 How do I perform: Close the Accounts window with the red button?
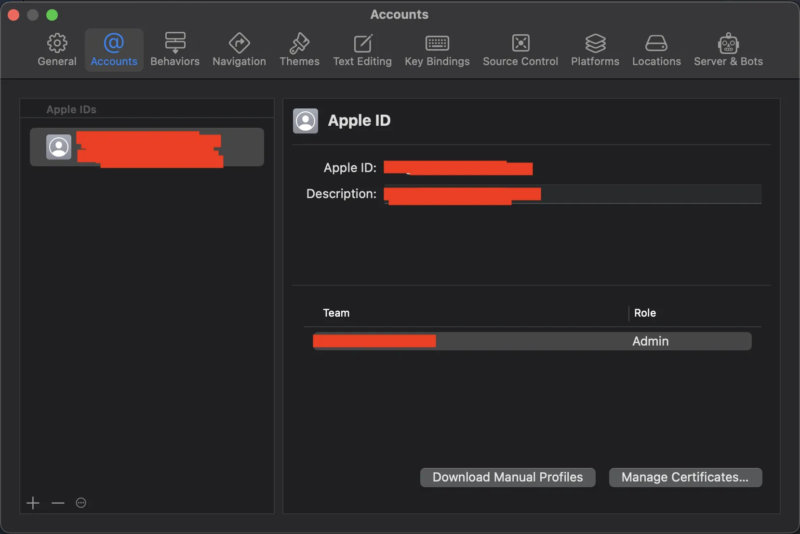click(13, 15)
